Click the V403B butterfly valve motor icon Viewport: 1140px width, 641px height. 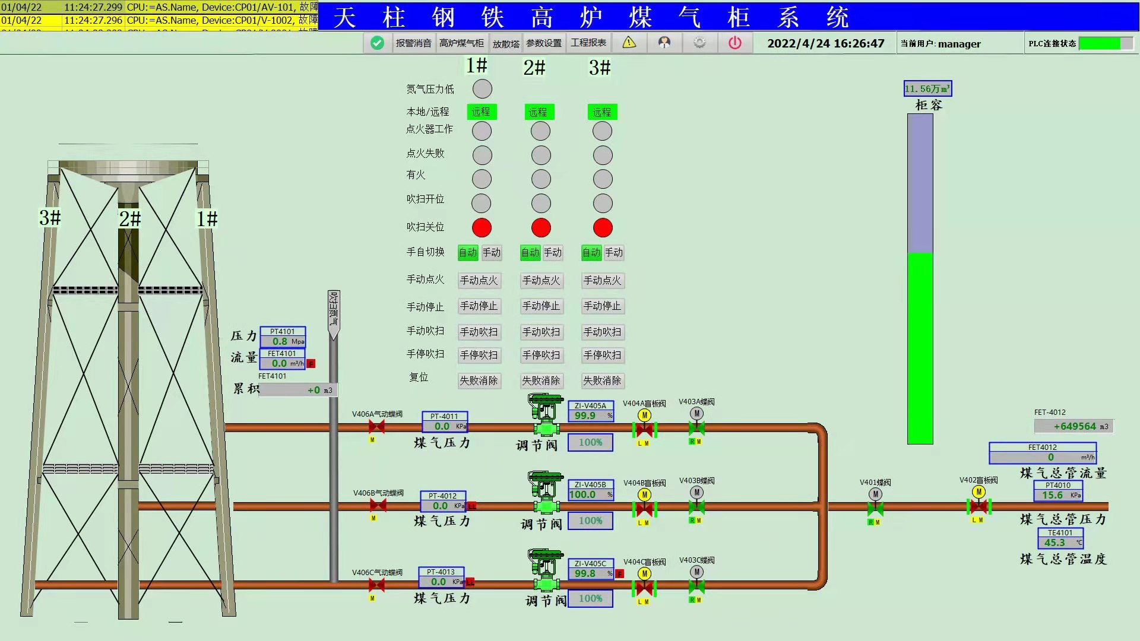click(x=696, y=493)
